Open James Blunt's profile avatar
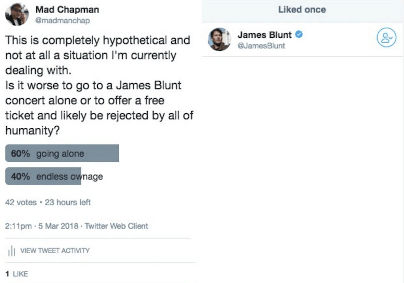The image size is (404, 283). pyautogui.click(x=219, y=39)
